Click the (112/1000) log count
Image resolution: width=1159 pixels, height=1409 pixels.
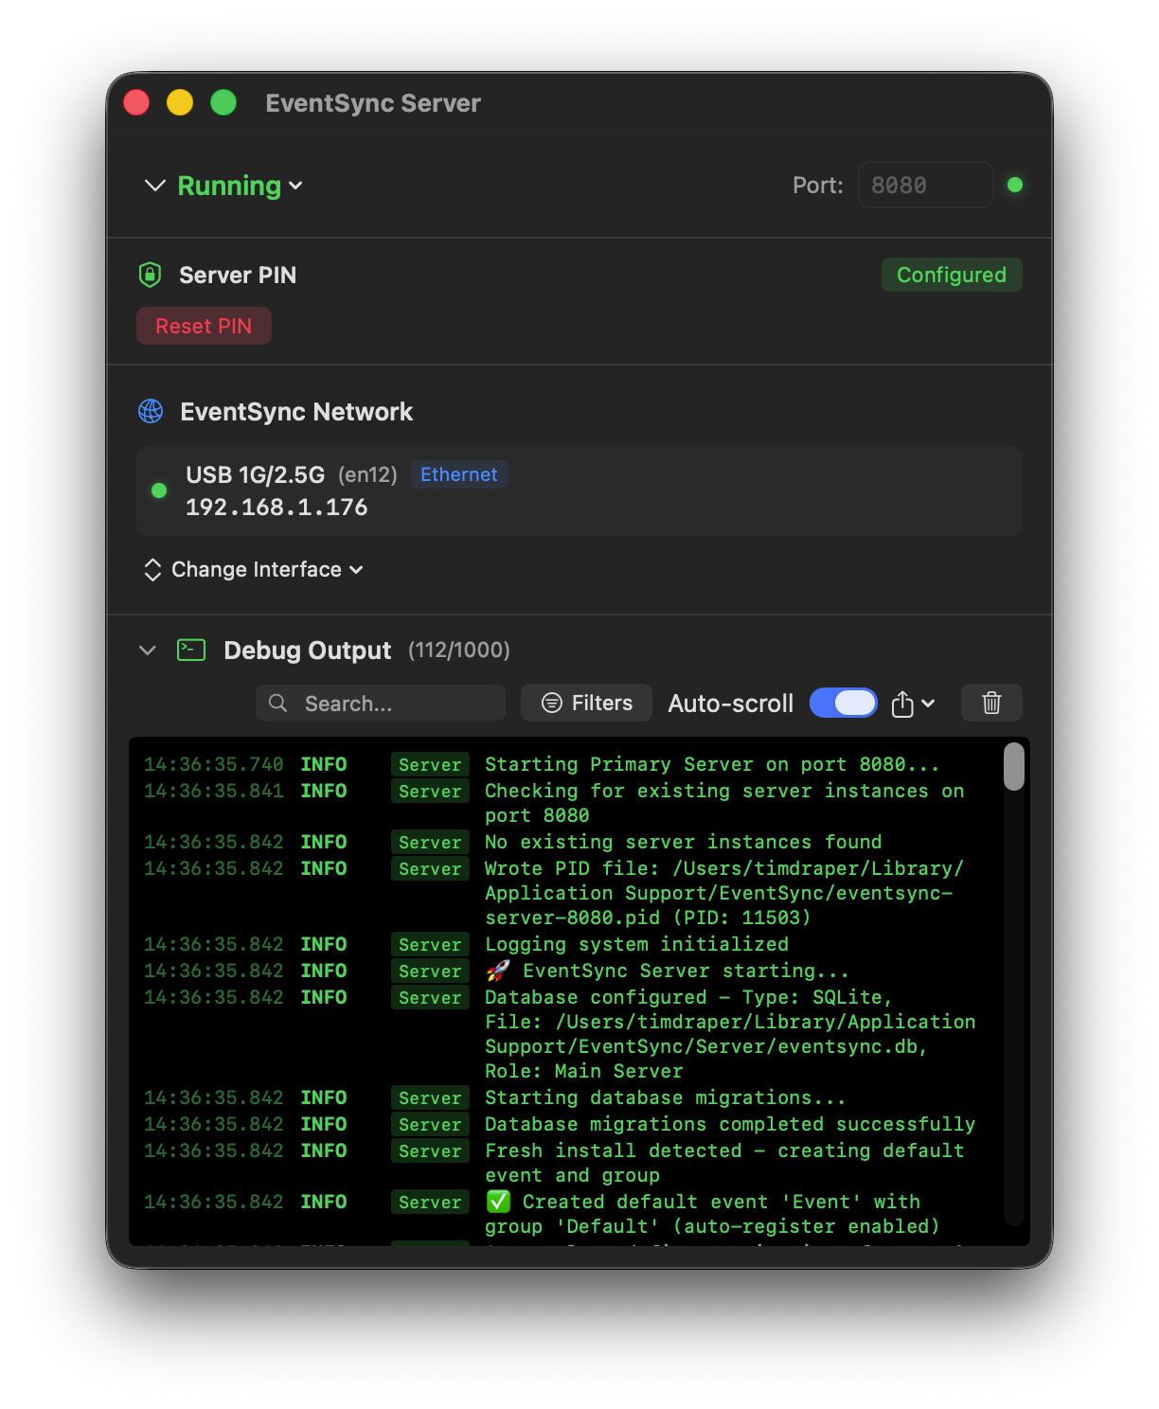coord(459,650)
